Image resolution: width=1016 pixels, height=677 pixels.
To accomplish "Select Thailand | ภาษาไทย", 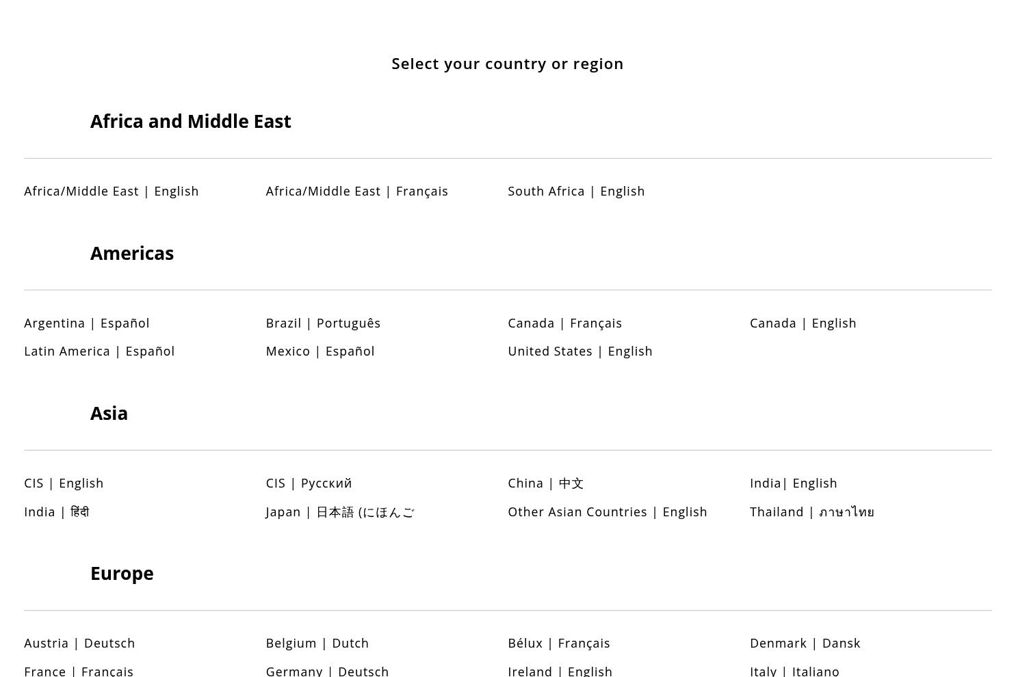I will (x=812, y=512).
